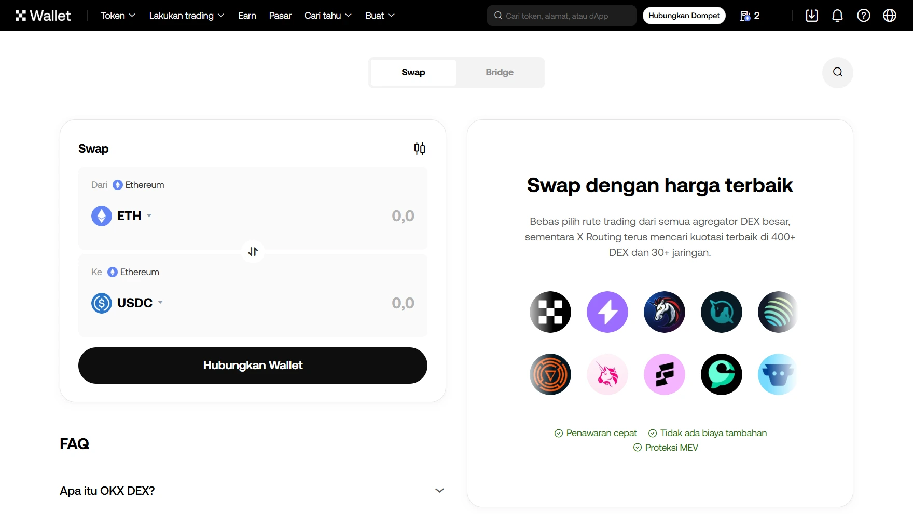Click the ETH token logo
The width and height of the screenshot is (913, 514).
[x=102, y=216]
